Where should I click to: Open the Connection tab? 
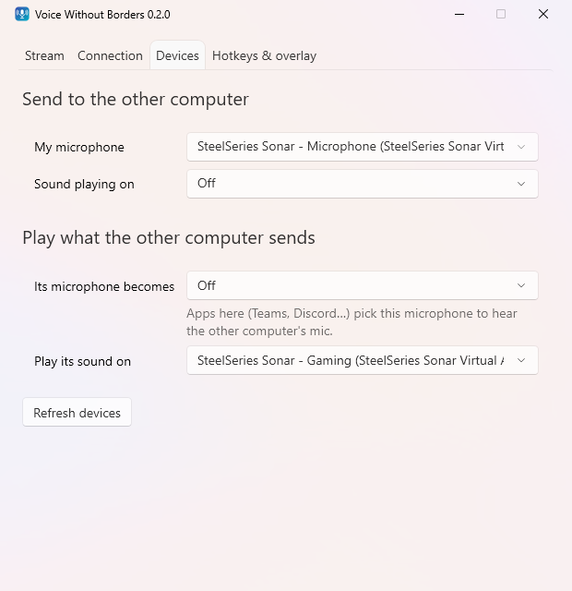[110, 55]
